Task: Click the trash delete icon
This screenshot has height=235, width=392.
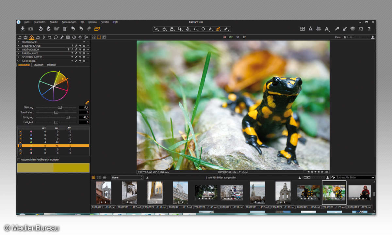Action: click(65, 29)
